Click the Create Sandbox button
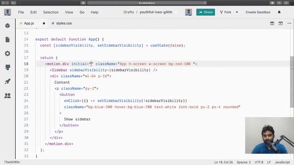This screenshot has height=165, width=294. pos(258,12)
